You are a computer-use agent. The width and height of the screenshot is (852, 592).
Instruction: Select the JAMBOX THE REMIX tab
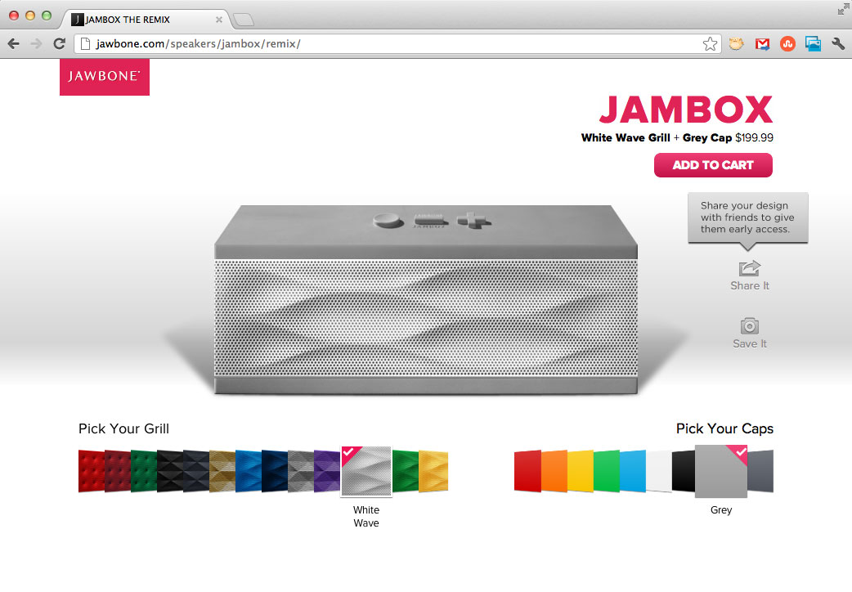click(147, 20)
